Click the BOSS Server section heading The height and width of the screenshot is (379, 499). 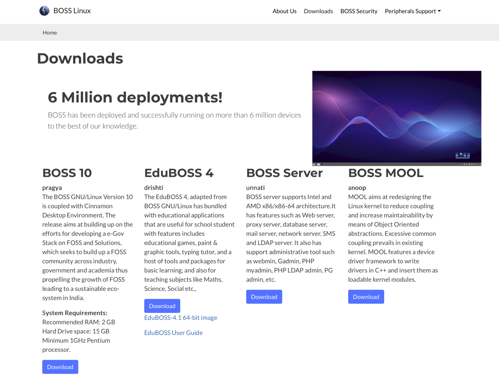click(284, 173)
